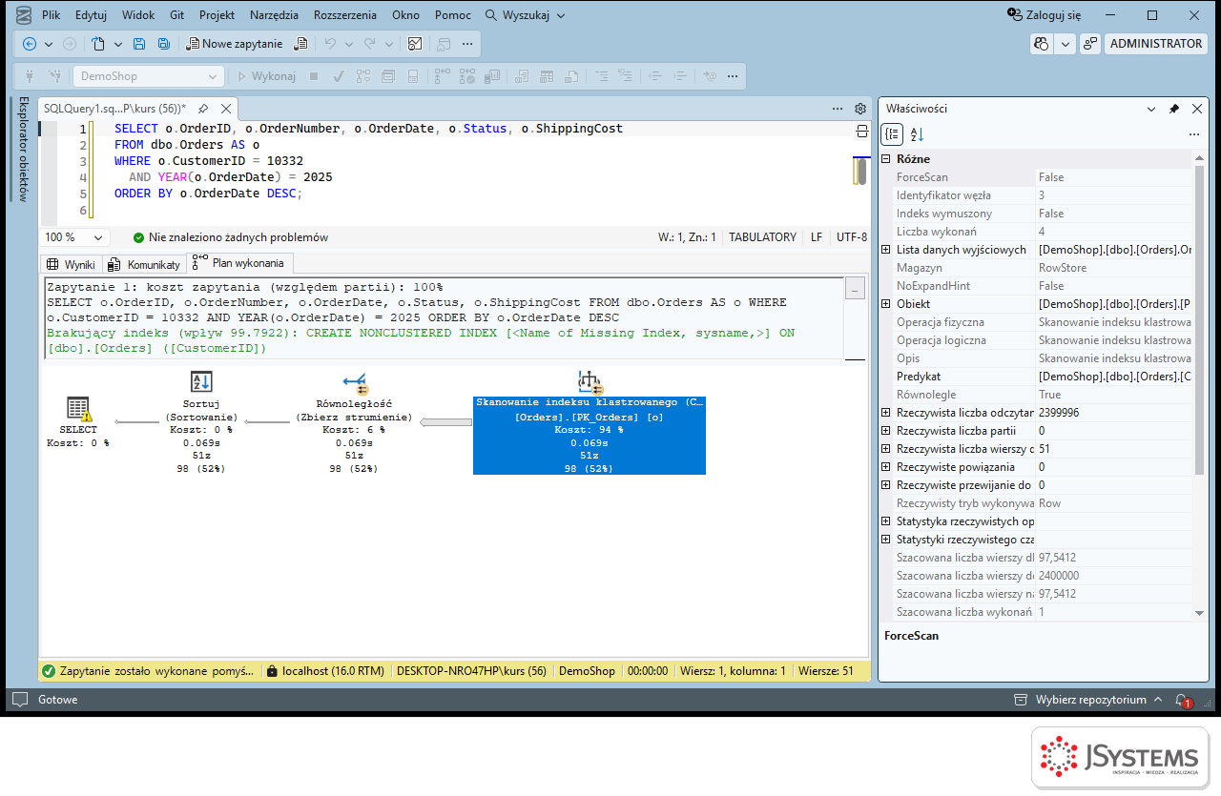Screen dimensions: 1221x796
Task: Switch properties to categorized view
Action: click(892, 134)
